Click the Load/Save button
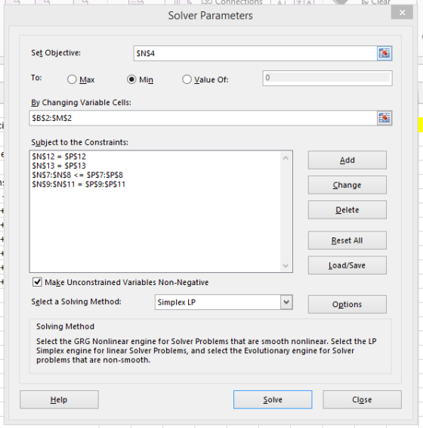The image size is (423, 428). tap(347, 265)
